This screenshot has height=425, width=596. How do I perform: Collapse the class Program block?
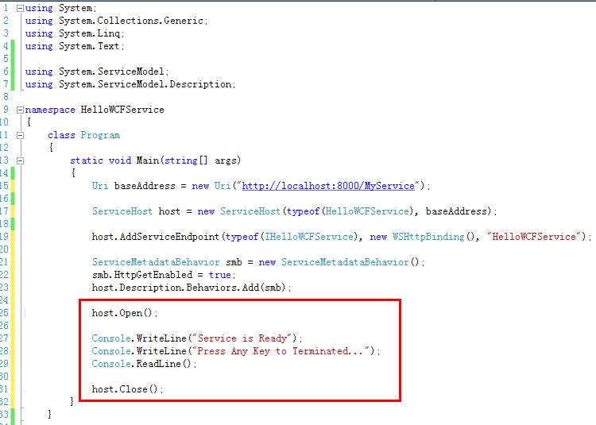point(20,135)
